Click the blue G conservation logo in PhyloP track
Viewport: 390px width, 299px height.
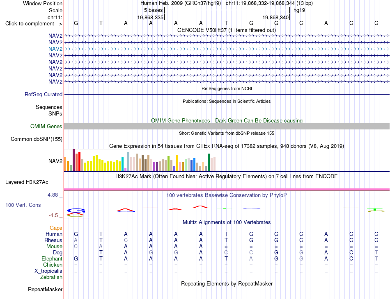[76, 211]
